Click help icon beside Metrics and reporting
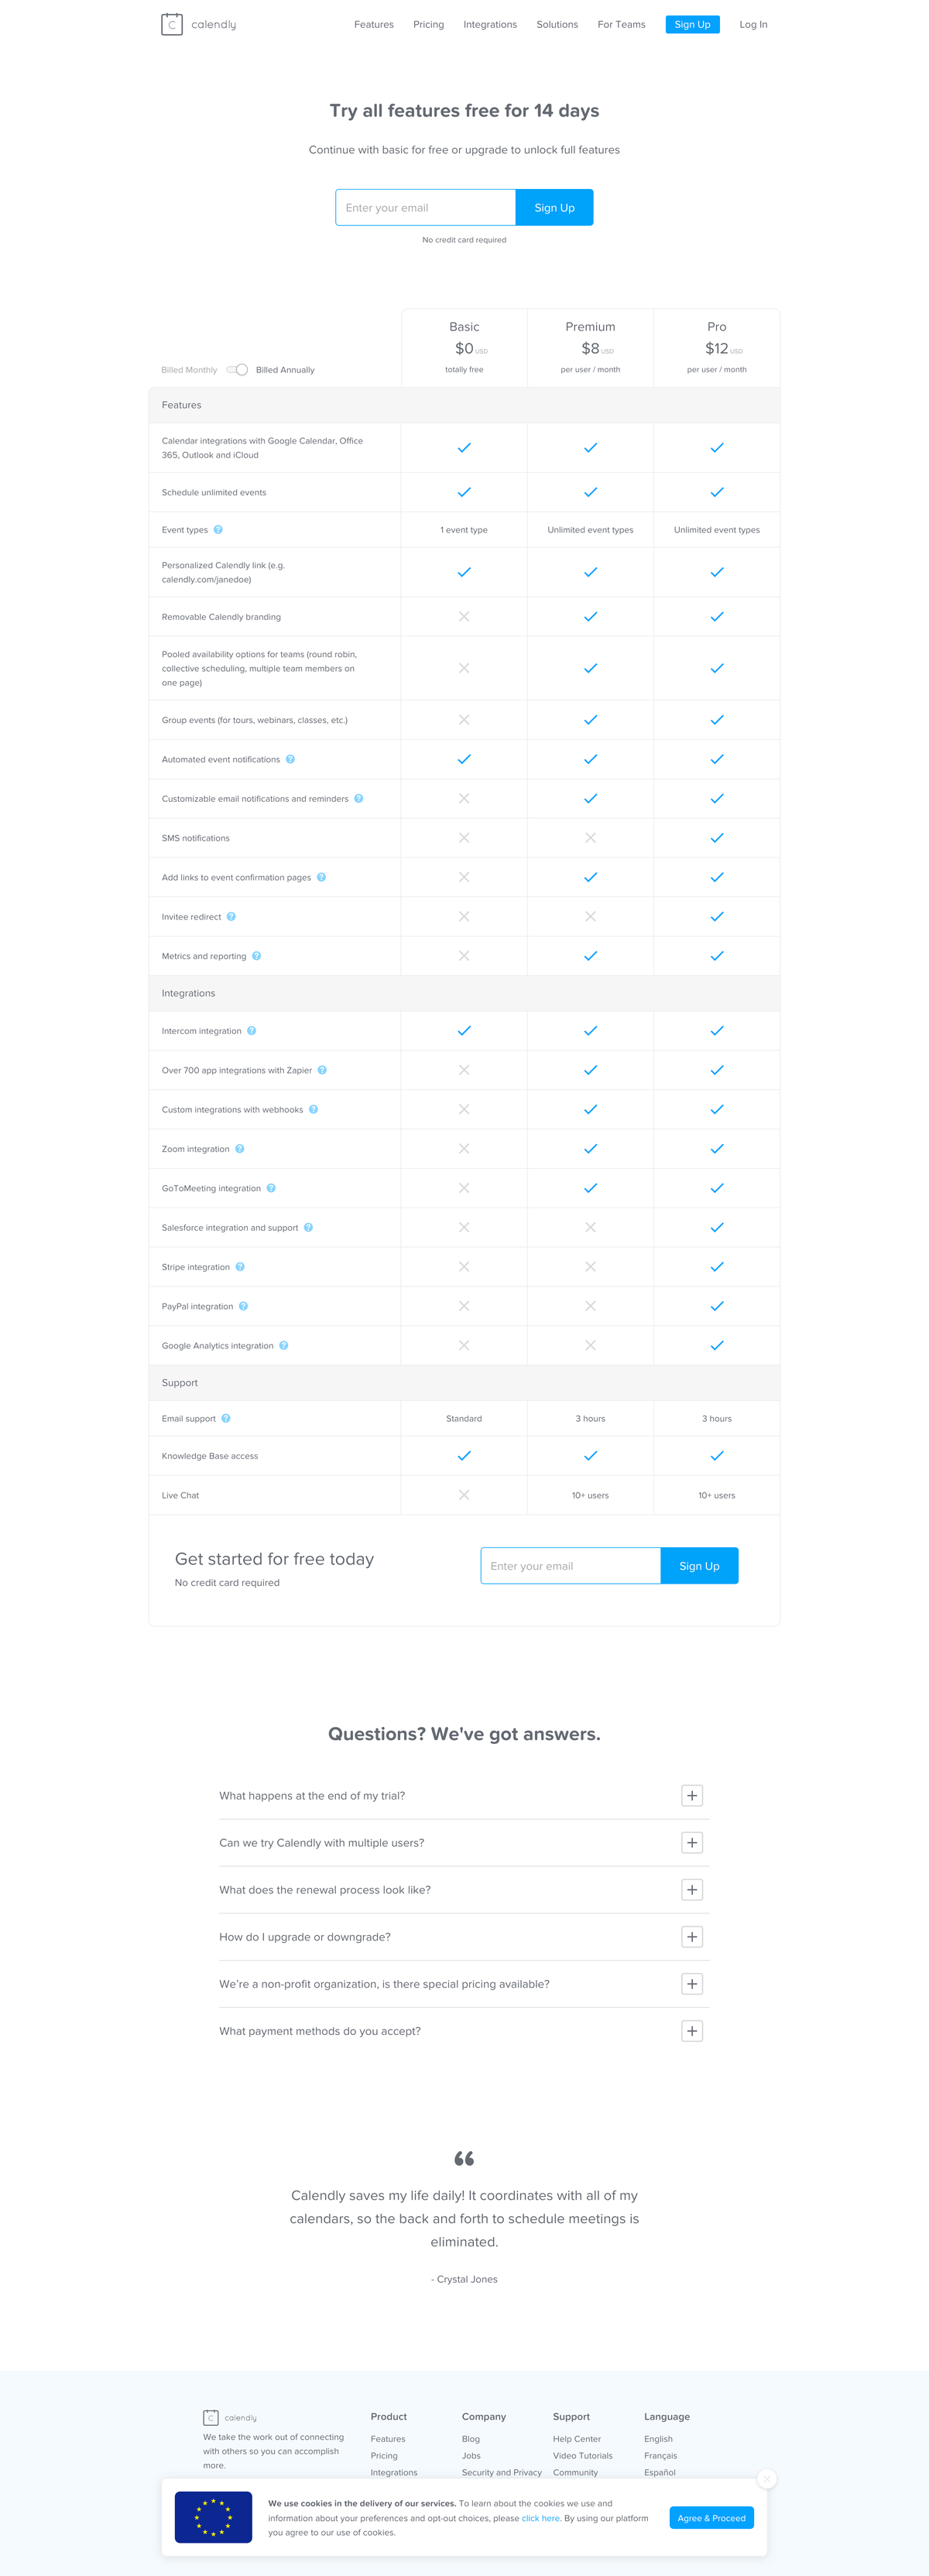Image resolution: width=929 pixels, height=2576 pixels. tap(256, 956)
